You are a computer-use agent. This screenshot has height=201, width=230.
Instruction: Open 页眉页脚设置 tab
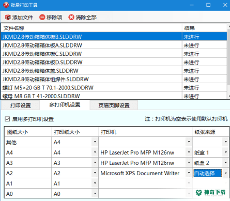114,105
